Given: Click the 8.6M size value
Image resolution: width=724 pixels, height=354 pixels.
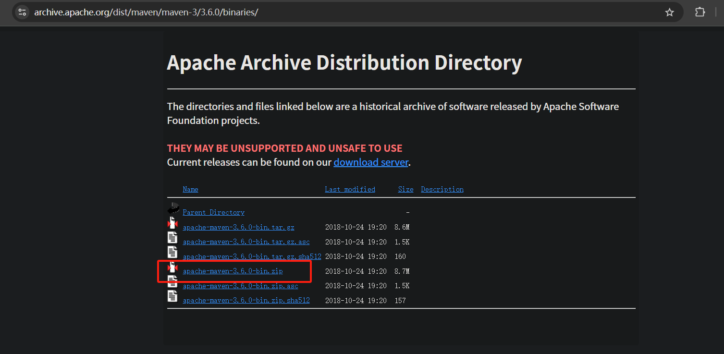Looking at the screenshot, I should pyautogui.click(x=402, y=227).
